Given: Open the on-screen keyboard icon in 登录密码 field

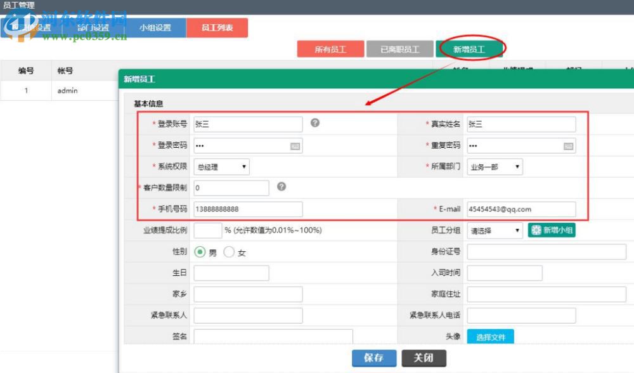Looking at the screenshot, I should tap(296, 145).
